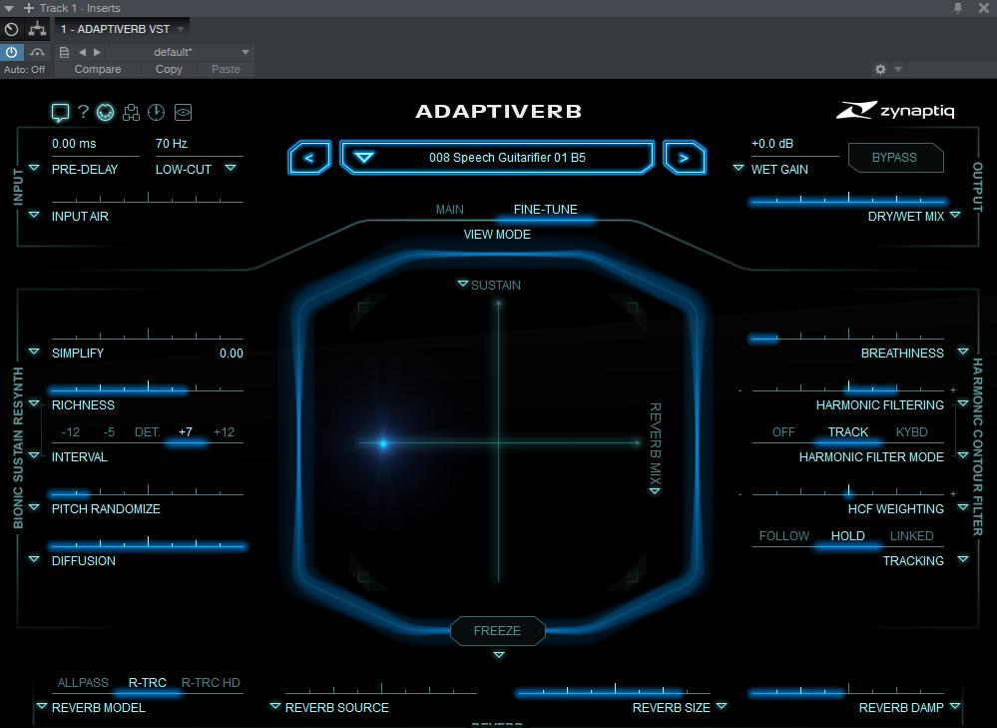Set Tracking to LINKED
The width and height of the screenshot is (997, 728).
tap(912, 536)
